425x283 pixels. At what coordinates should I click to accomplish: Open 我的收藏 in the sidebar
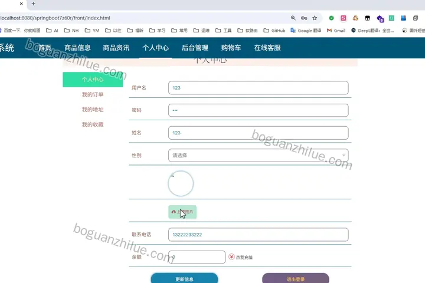point(93,124)
